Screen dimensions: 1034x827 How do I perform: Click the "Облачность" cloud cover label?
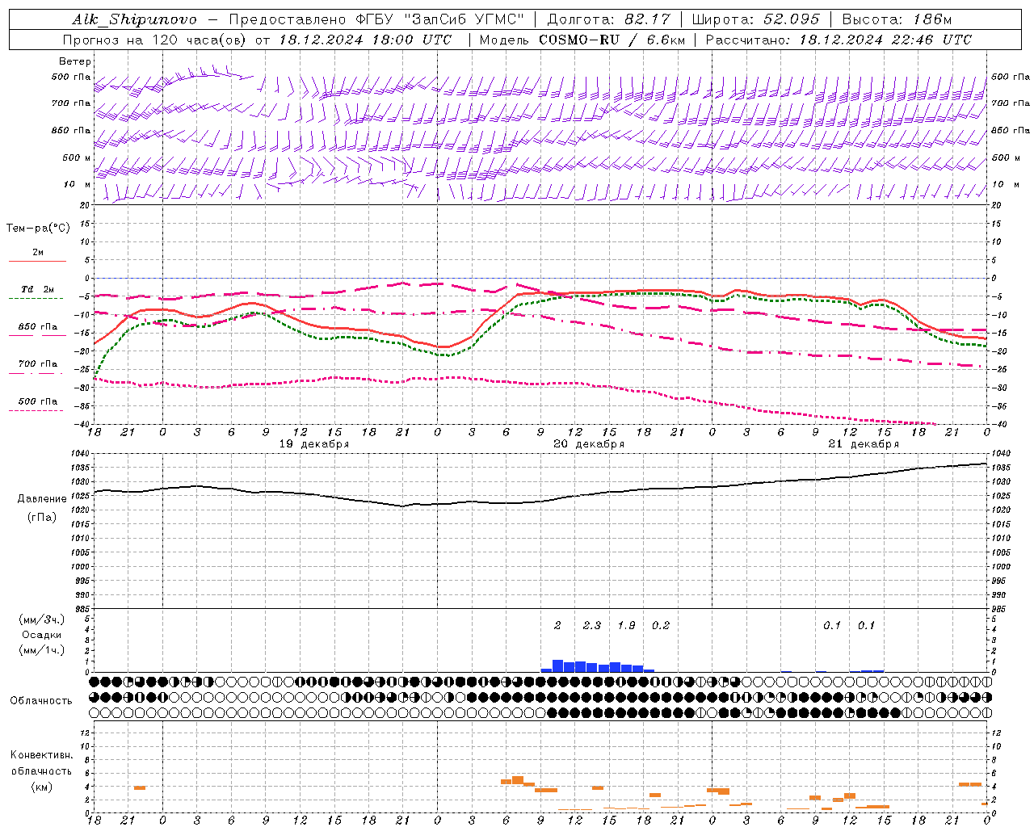click(41, 701)
